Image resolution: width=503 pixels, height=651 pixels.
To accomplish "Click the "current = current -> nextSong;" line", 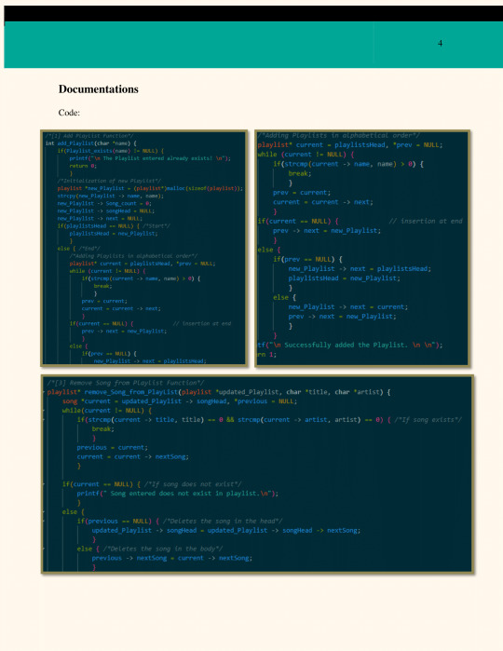I will click(x=133, y=456).
